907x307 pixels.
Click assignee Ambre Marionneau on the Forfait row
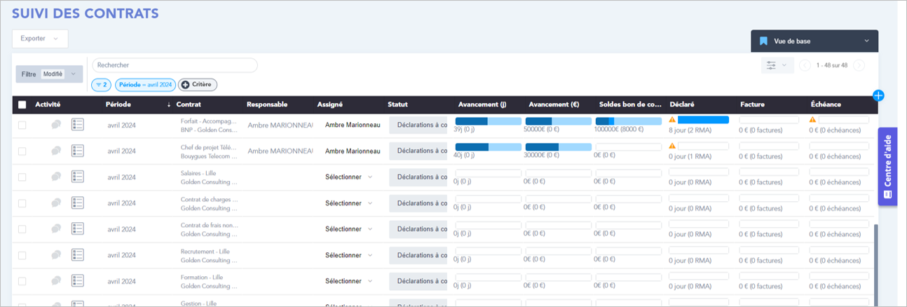coord(353,125)
